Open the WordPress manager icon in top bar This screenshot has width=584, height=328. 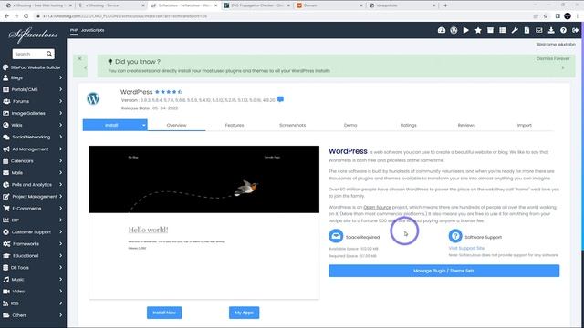tap(454, 30)
